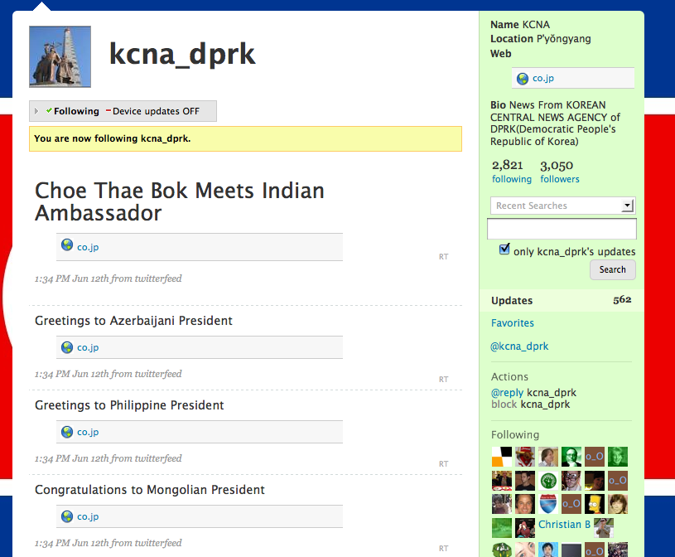Click the globe icon under the Azerbaijani President greeting
The width and height of the screenshot is (675, 557).
pos(66,346)
